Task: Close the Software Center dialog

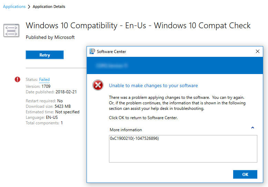Action: (x=258, y=51)
